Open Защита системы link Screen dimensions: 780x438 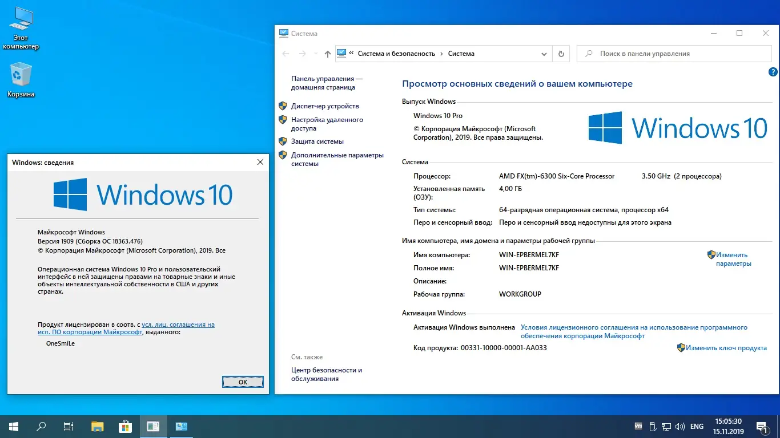pos(317,141)
